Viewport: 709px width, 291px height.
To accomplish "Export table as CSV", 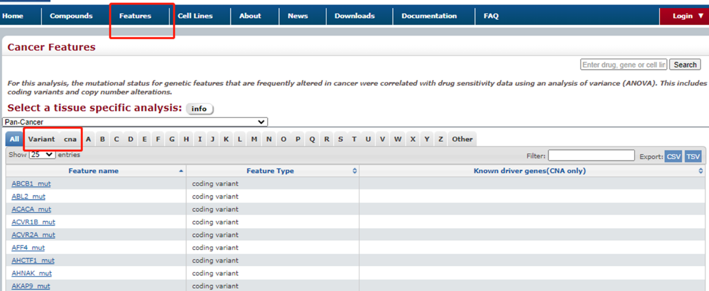I will click(674, 157).
